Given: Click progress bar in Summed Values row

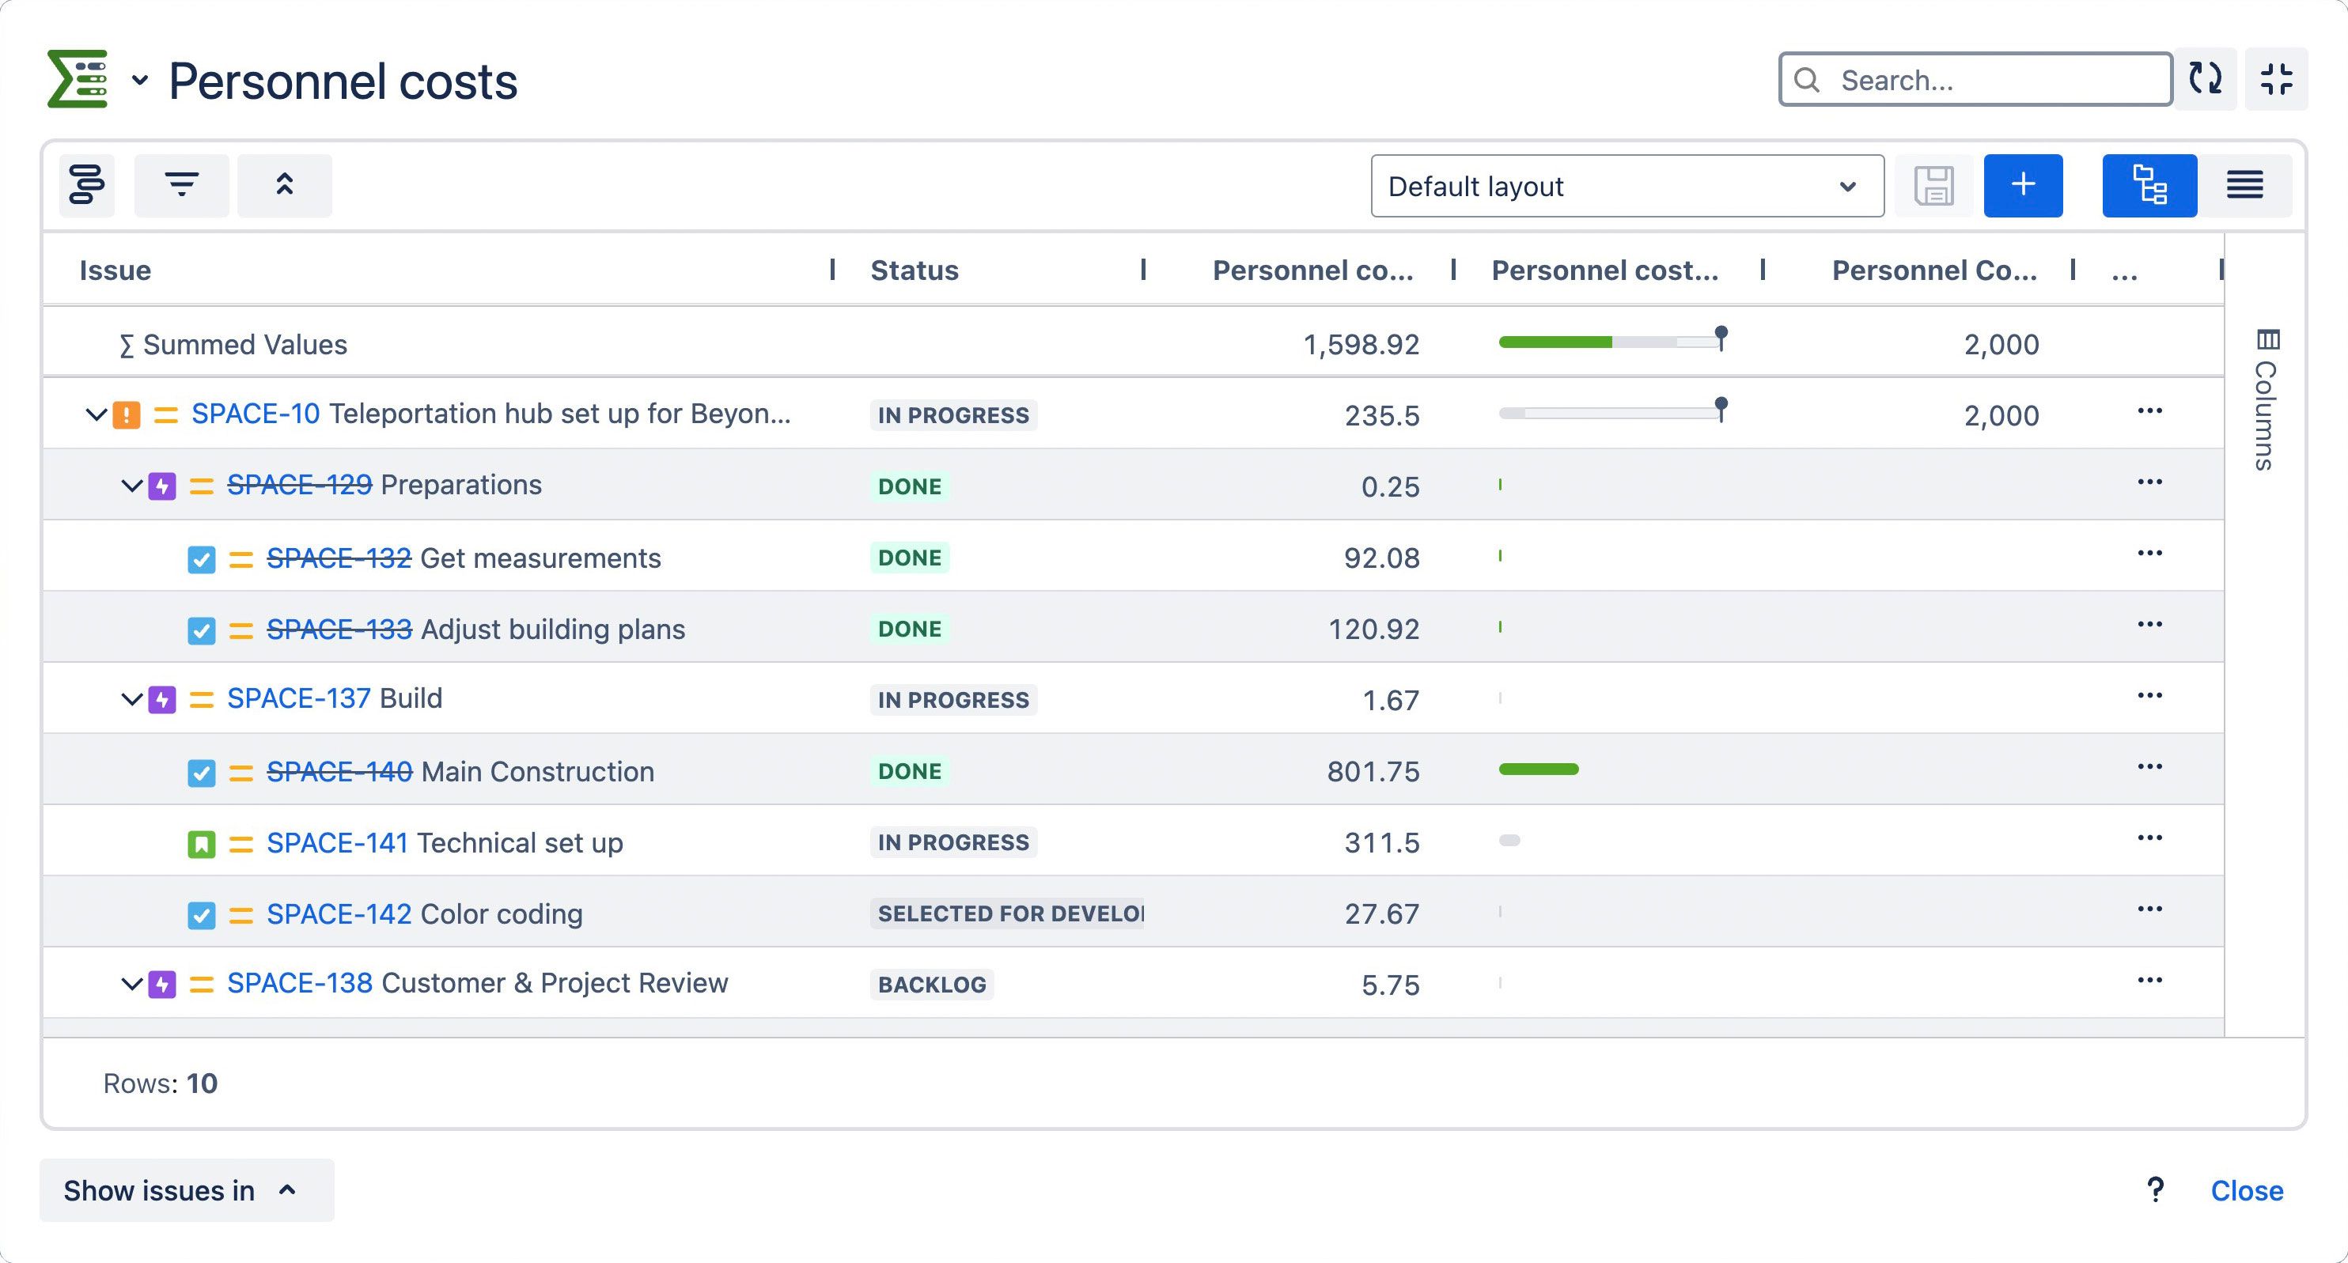Looking at the screenshot, I should pyautogui.click(x=1611, y=342).
